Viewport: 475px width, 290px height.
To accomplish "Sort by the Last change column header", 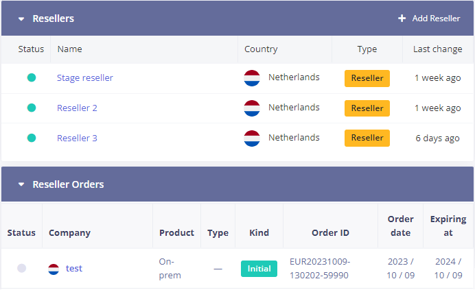I will pos(437,49).
